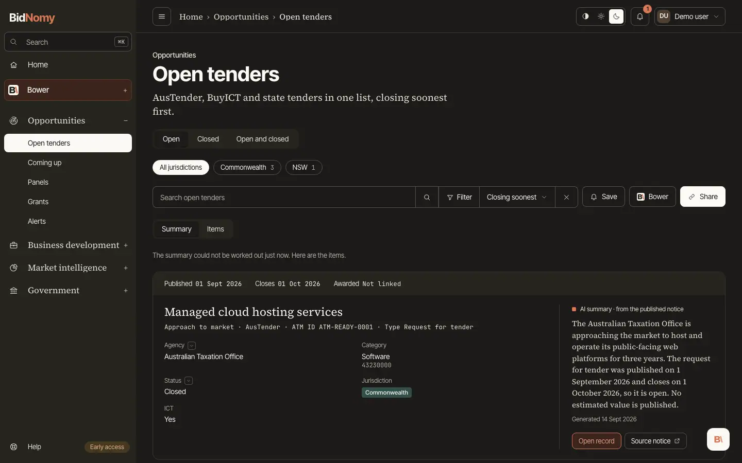This screenshot has height=463, width=742.
Task: Click the BidNomy logo
Action: tap(32, 17)
